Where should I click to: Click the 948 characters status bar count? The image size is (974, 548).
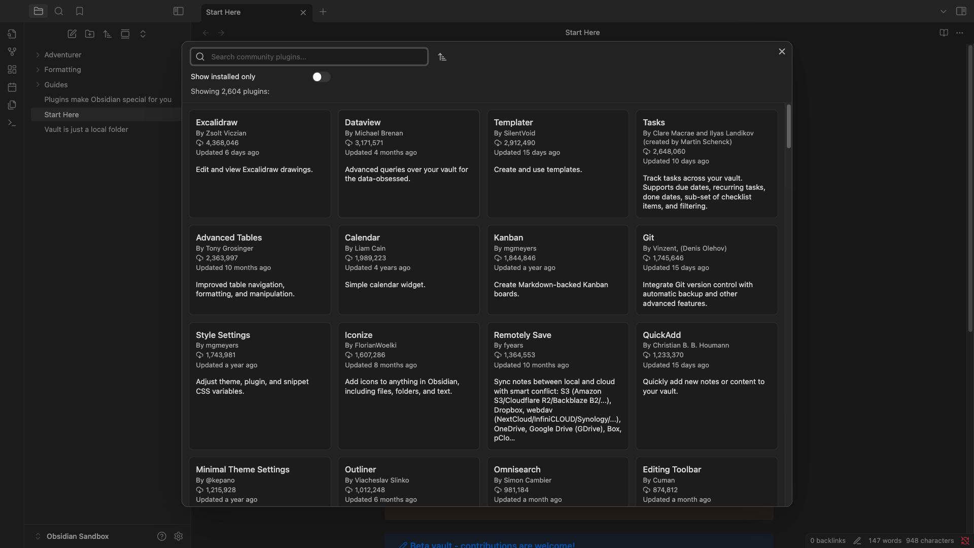(930, 541)
